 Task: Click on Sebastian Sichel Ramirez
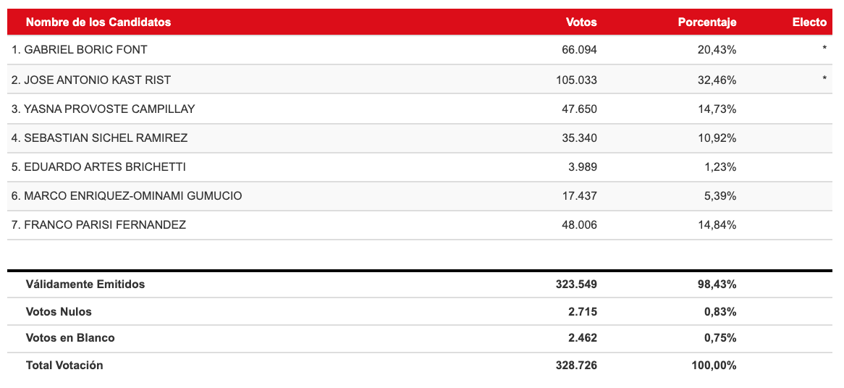pos(95,138)
